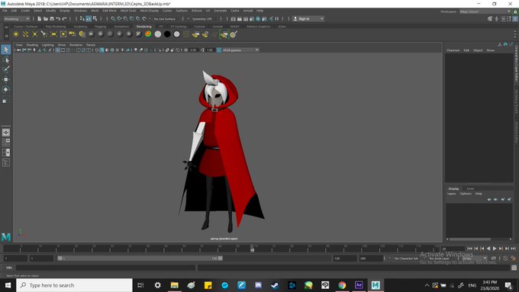Create a spot light from the shelf
The width and height of the screenshot is (519, 292).
click(44, 34)
